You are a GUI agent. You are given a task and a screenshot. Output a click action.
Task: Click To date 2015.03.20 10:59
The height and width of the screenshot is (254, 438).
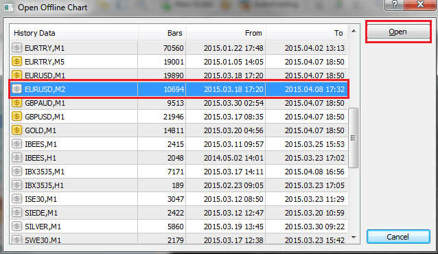[314, 213]
